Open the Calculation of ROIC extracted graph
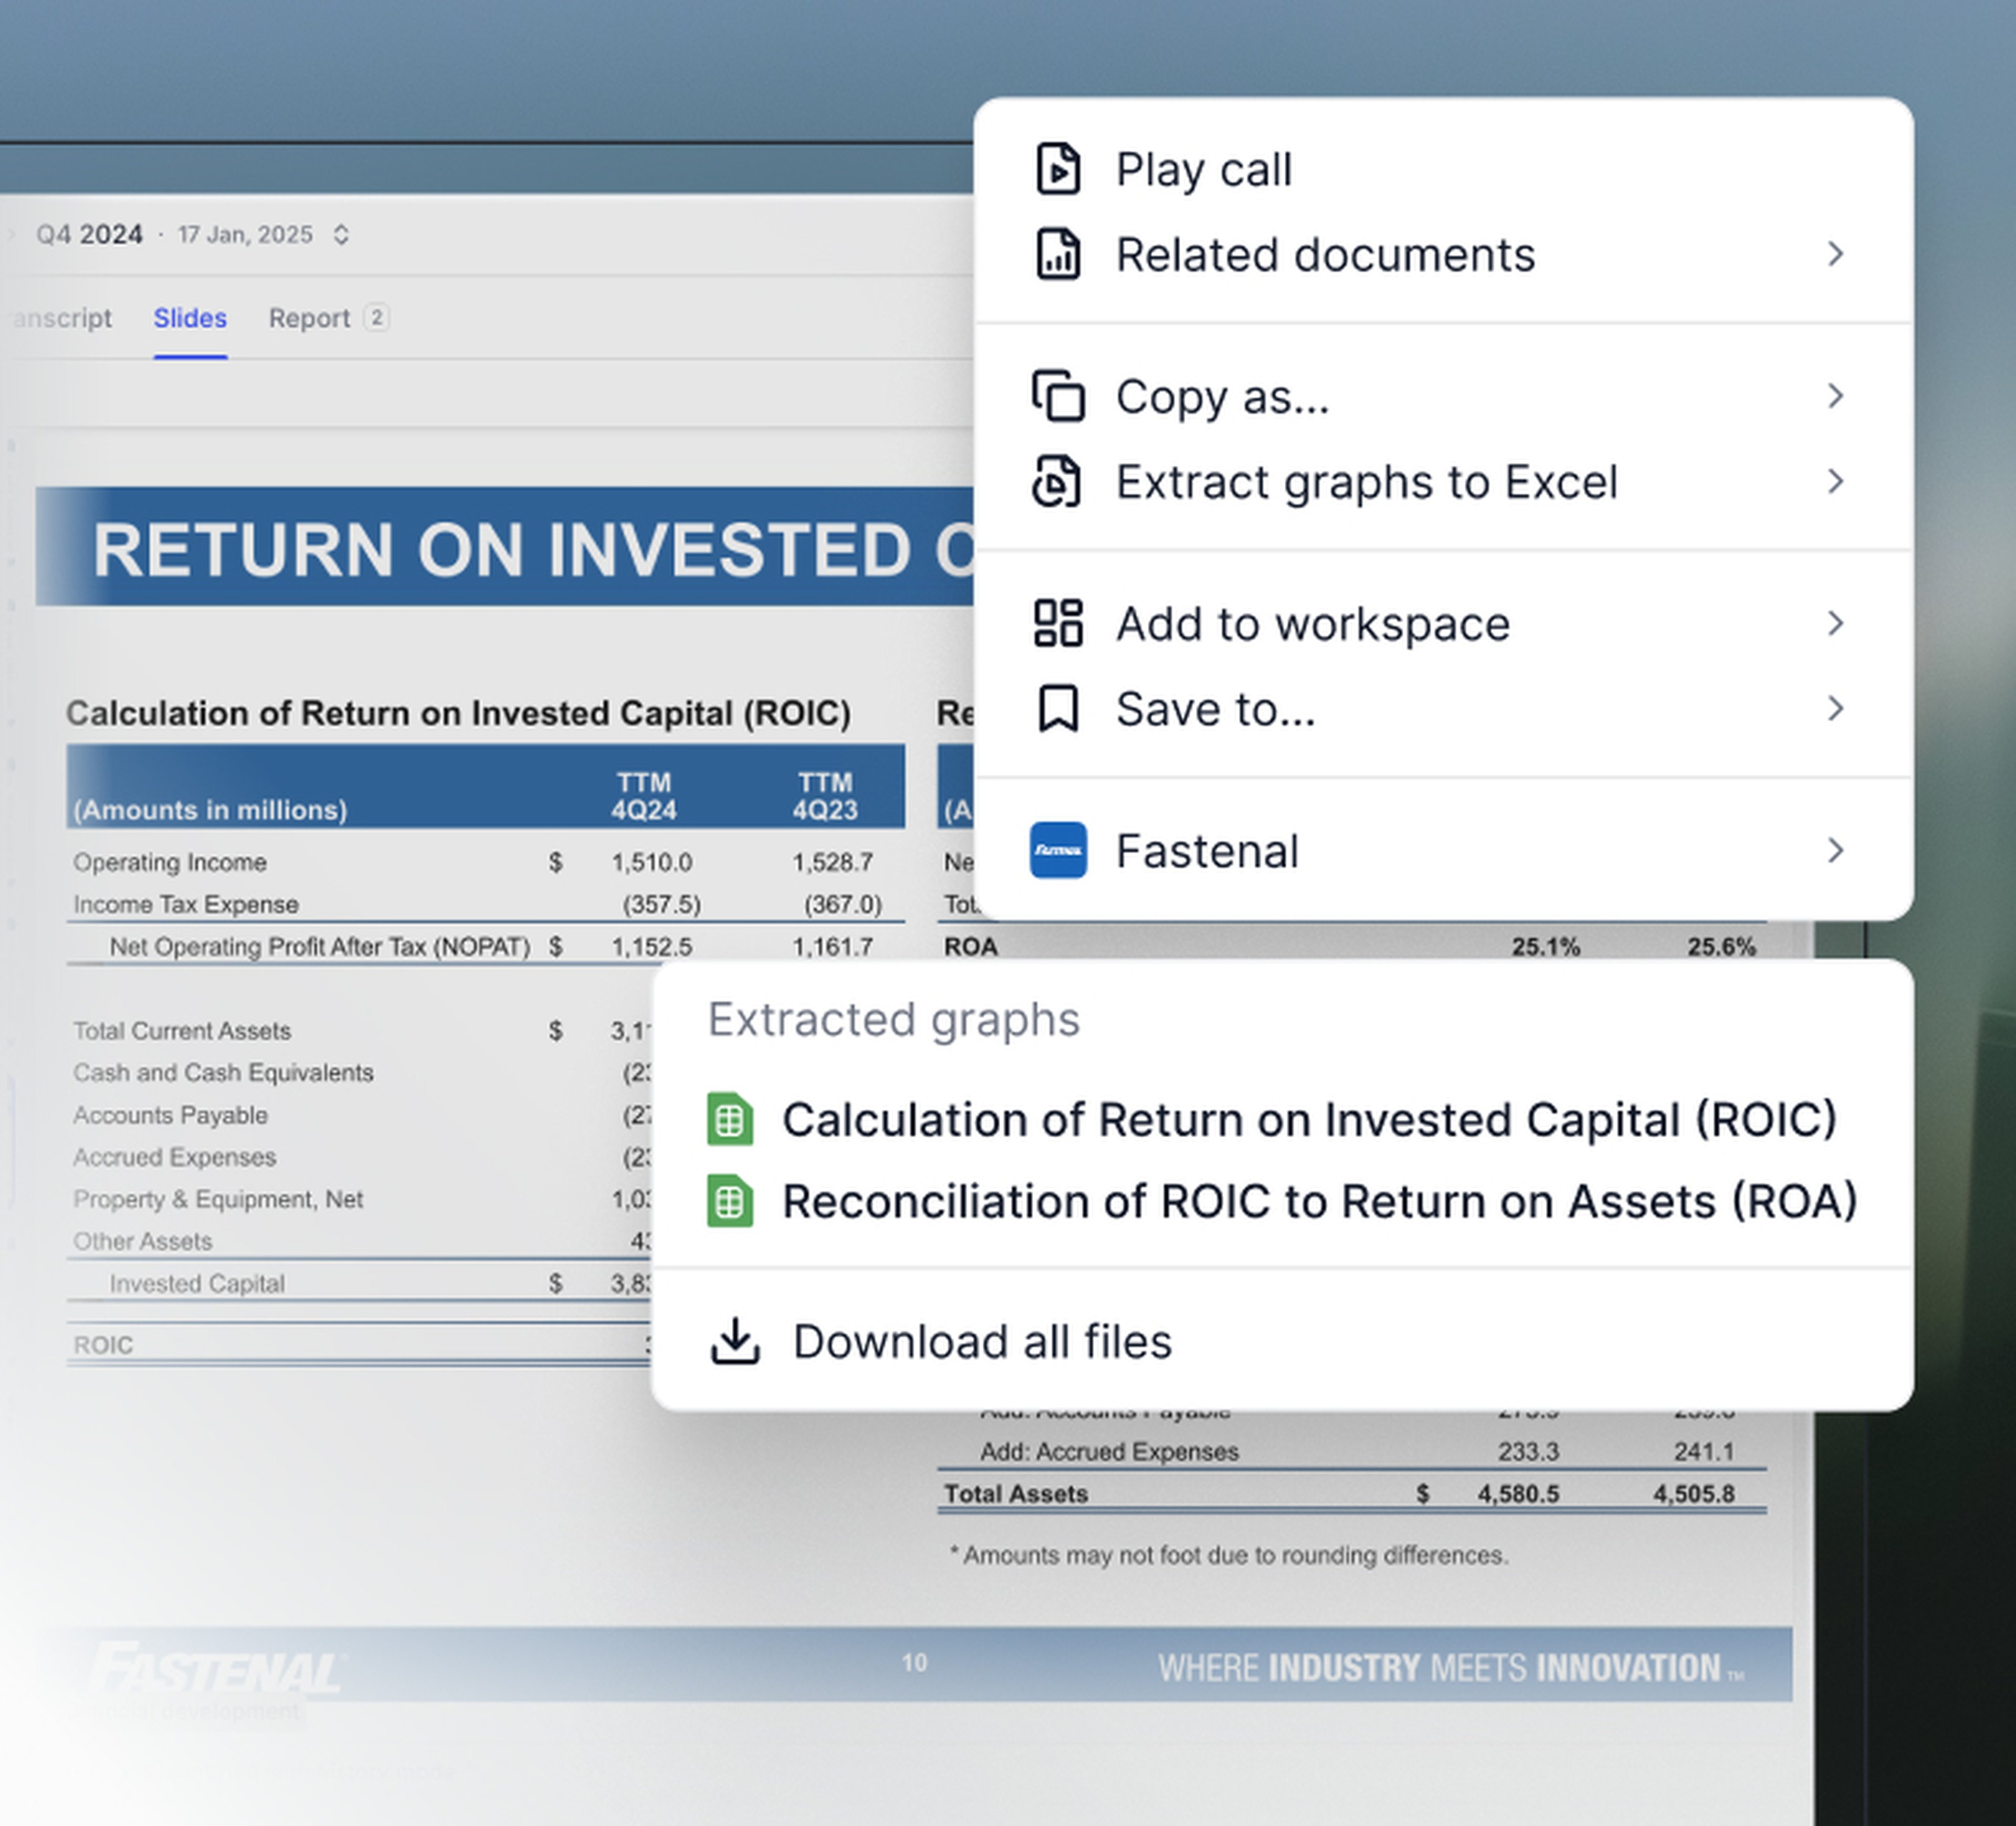2016x1826 pixels. (x=1311, y=1119)
